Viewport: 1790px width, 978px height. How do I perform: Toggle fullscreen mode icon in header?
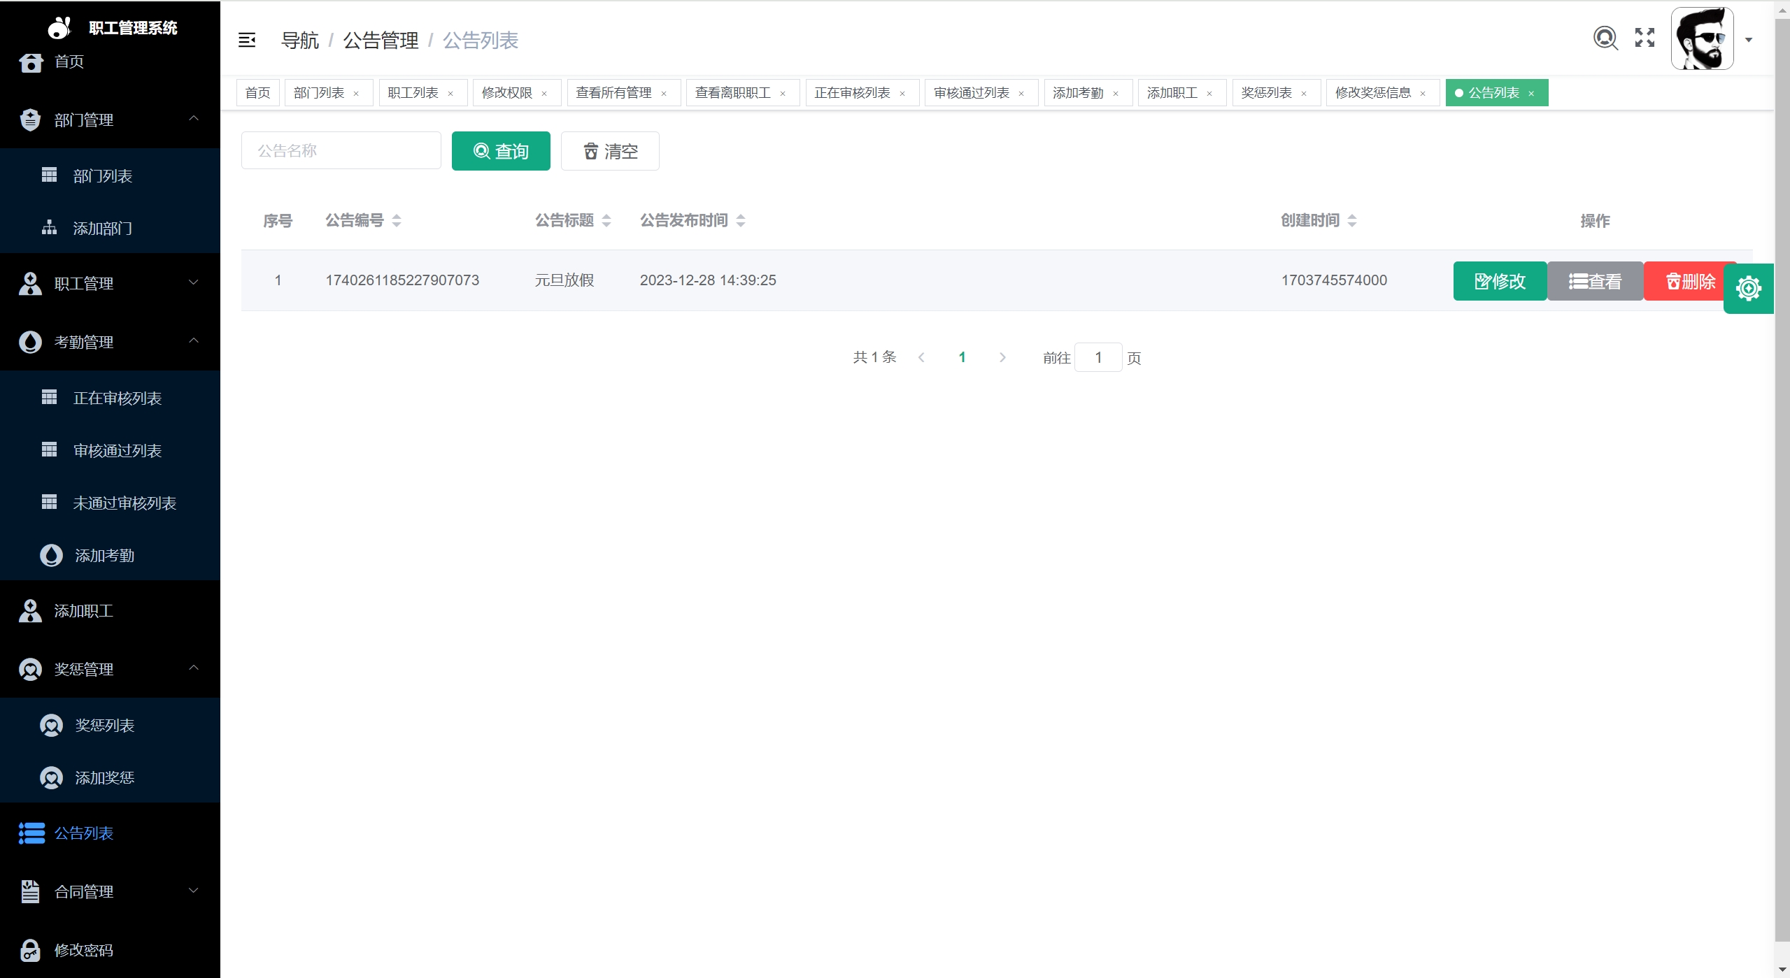point(1645,38)
